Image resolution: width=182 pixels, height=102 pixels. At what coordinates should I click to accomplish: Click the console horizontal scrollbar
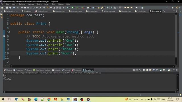click(x=90, y=92)
